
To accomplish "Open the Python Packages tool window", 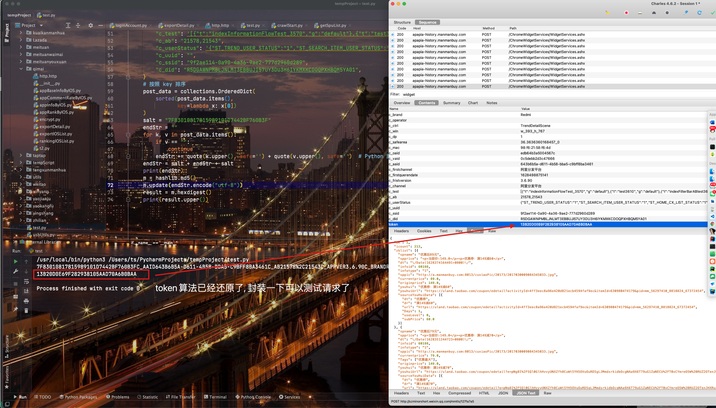I will click(x=78, y=397).
